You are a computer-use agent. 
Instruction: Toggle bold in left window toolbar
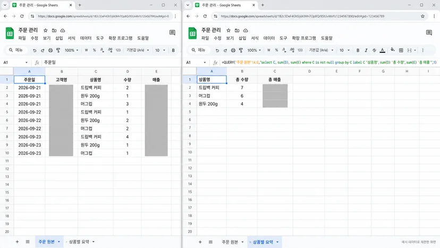click(x=173, y=51)
